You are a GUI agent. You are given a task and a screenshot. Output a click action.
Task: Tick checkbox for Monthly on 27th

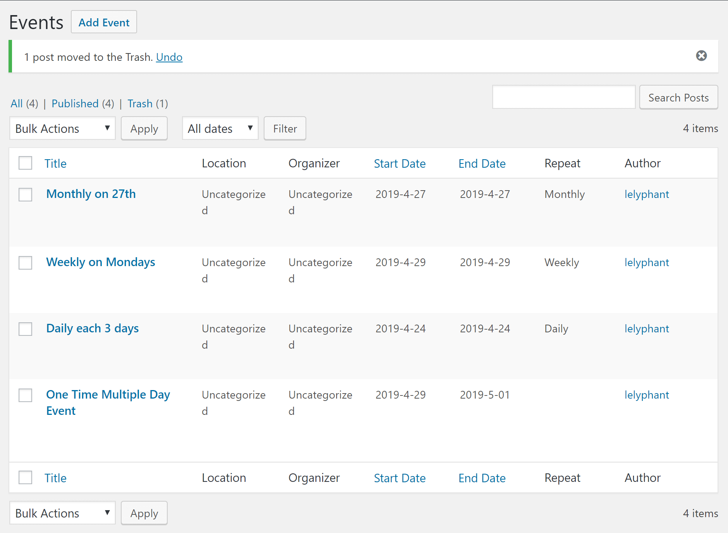coord(26,194)
